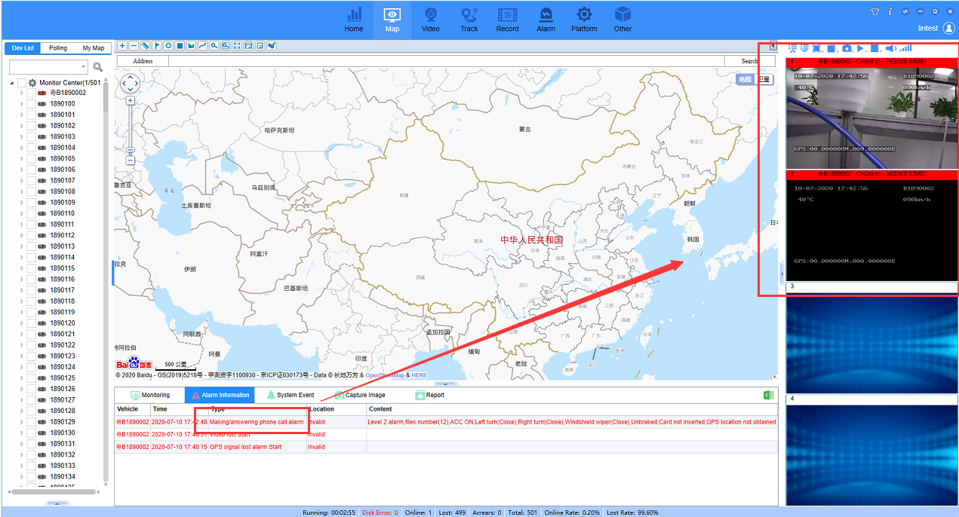Select the circle drawing tool on map toolbar

tap(168, 46)
